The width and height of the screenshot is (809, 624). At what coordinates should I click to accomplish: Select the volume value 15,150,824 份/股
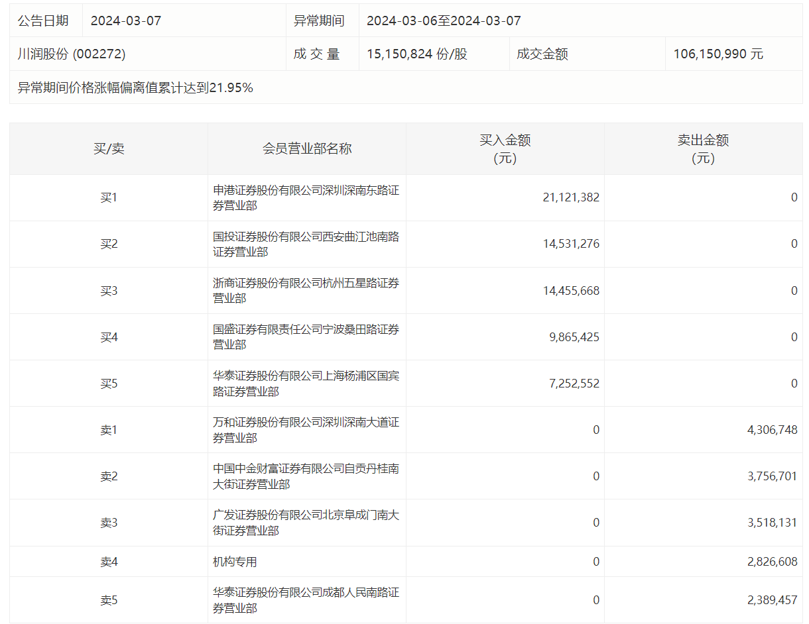point(417,54)
